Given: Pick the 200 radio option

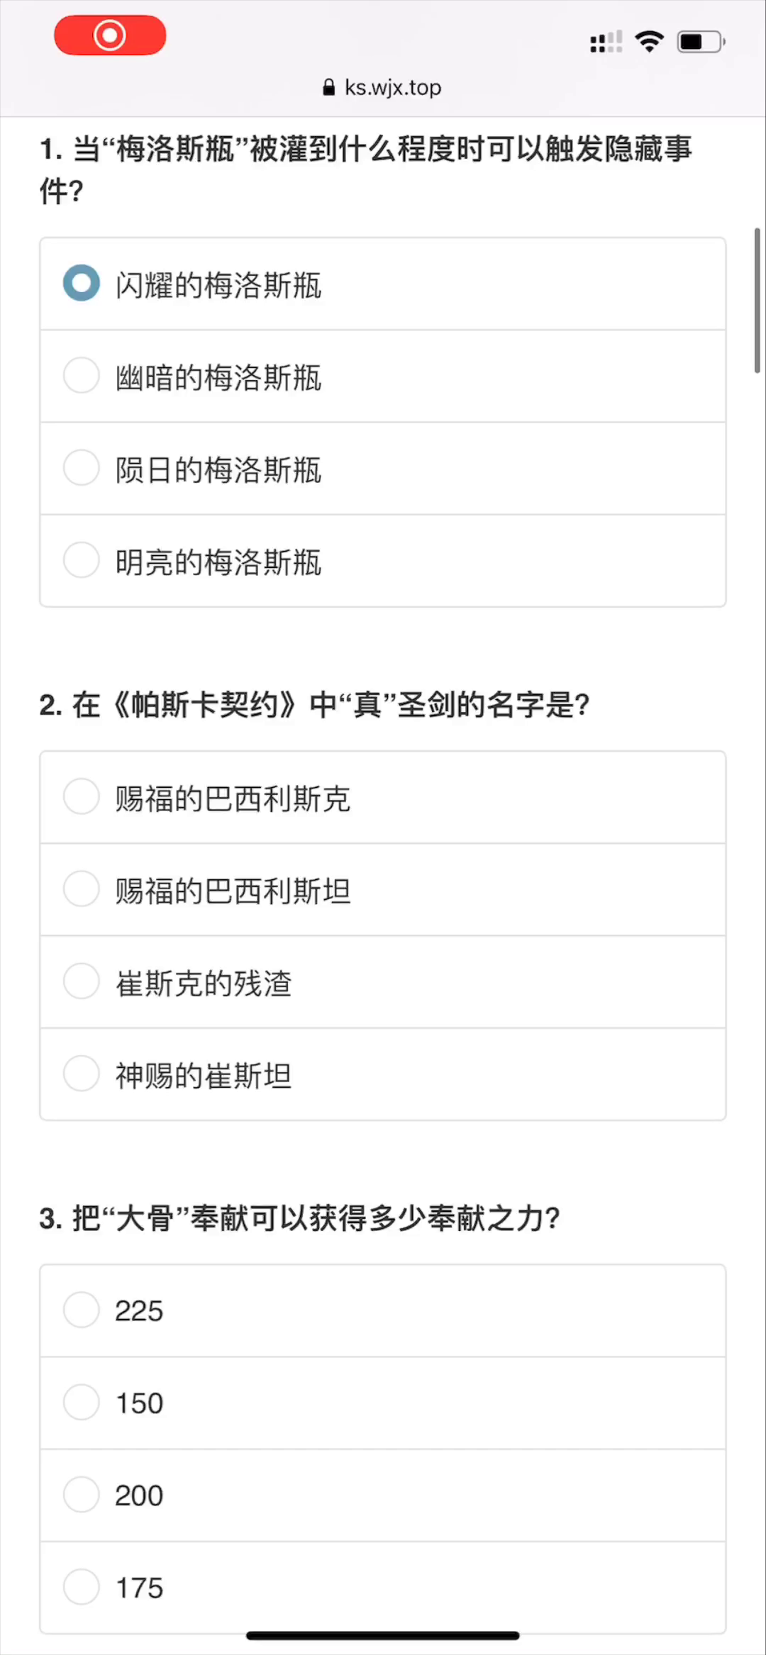Looking at the screenshot, I should coord(82,1495).
